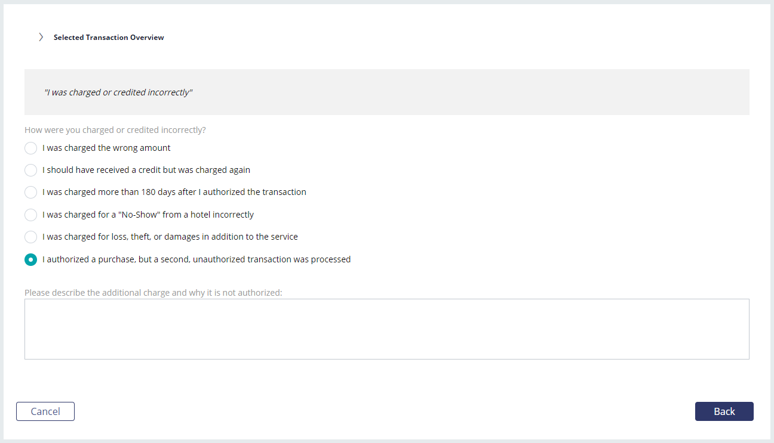Viewport: 774px width, 443px height.
Task: Click label 'I authorized a purchase, but a second'
Action: 196,259
